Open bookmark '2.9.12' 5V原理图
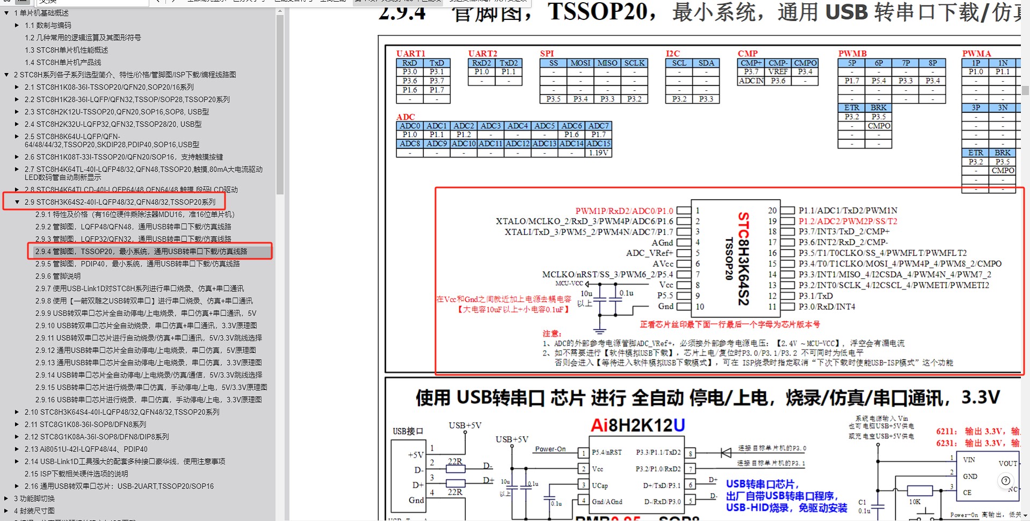 (x=146, y=350)
